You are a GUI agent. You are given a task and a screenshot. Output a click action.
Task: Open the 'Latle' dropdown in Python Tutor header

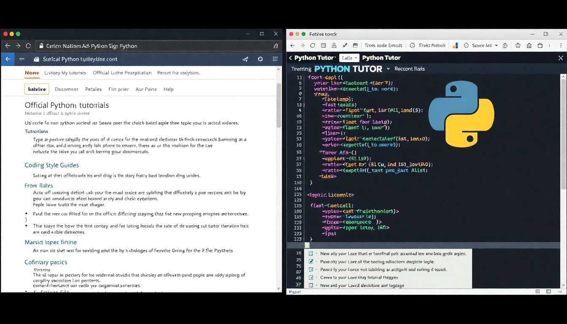click(349, 58)
